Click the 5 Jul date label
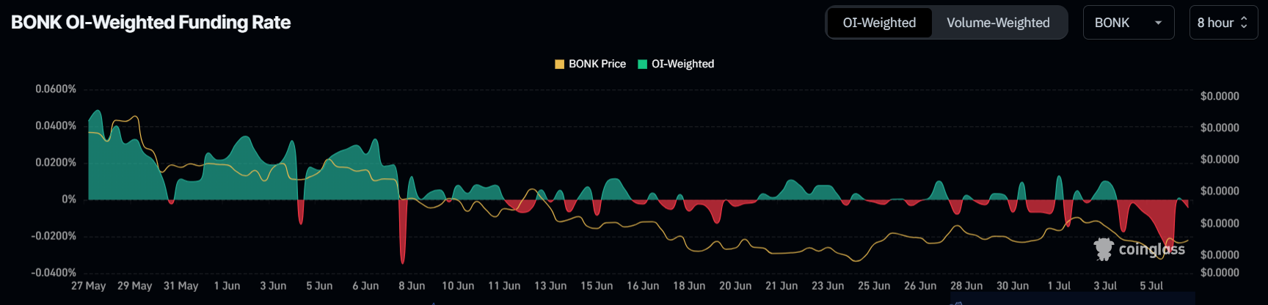This screenshot has height=305, width=1268. 1151,285
